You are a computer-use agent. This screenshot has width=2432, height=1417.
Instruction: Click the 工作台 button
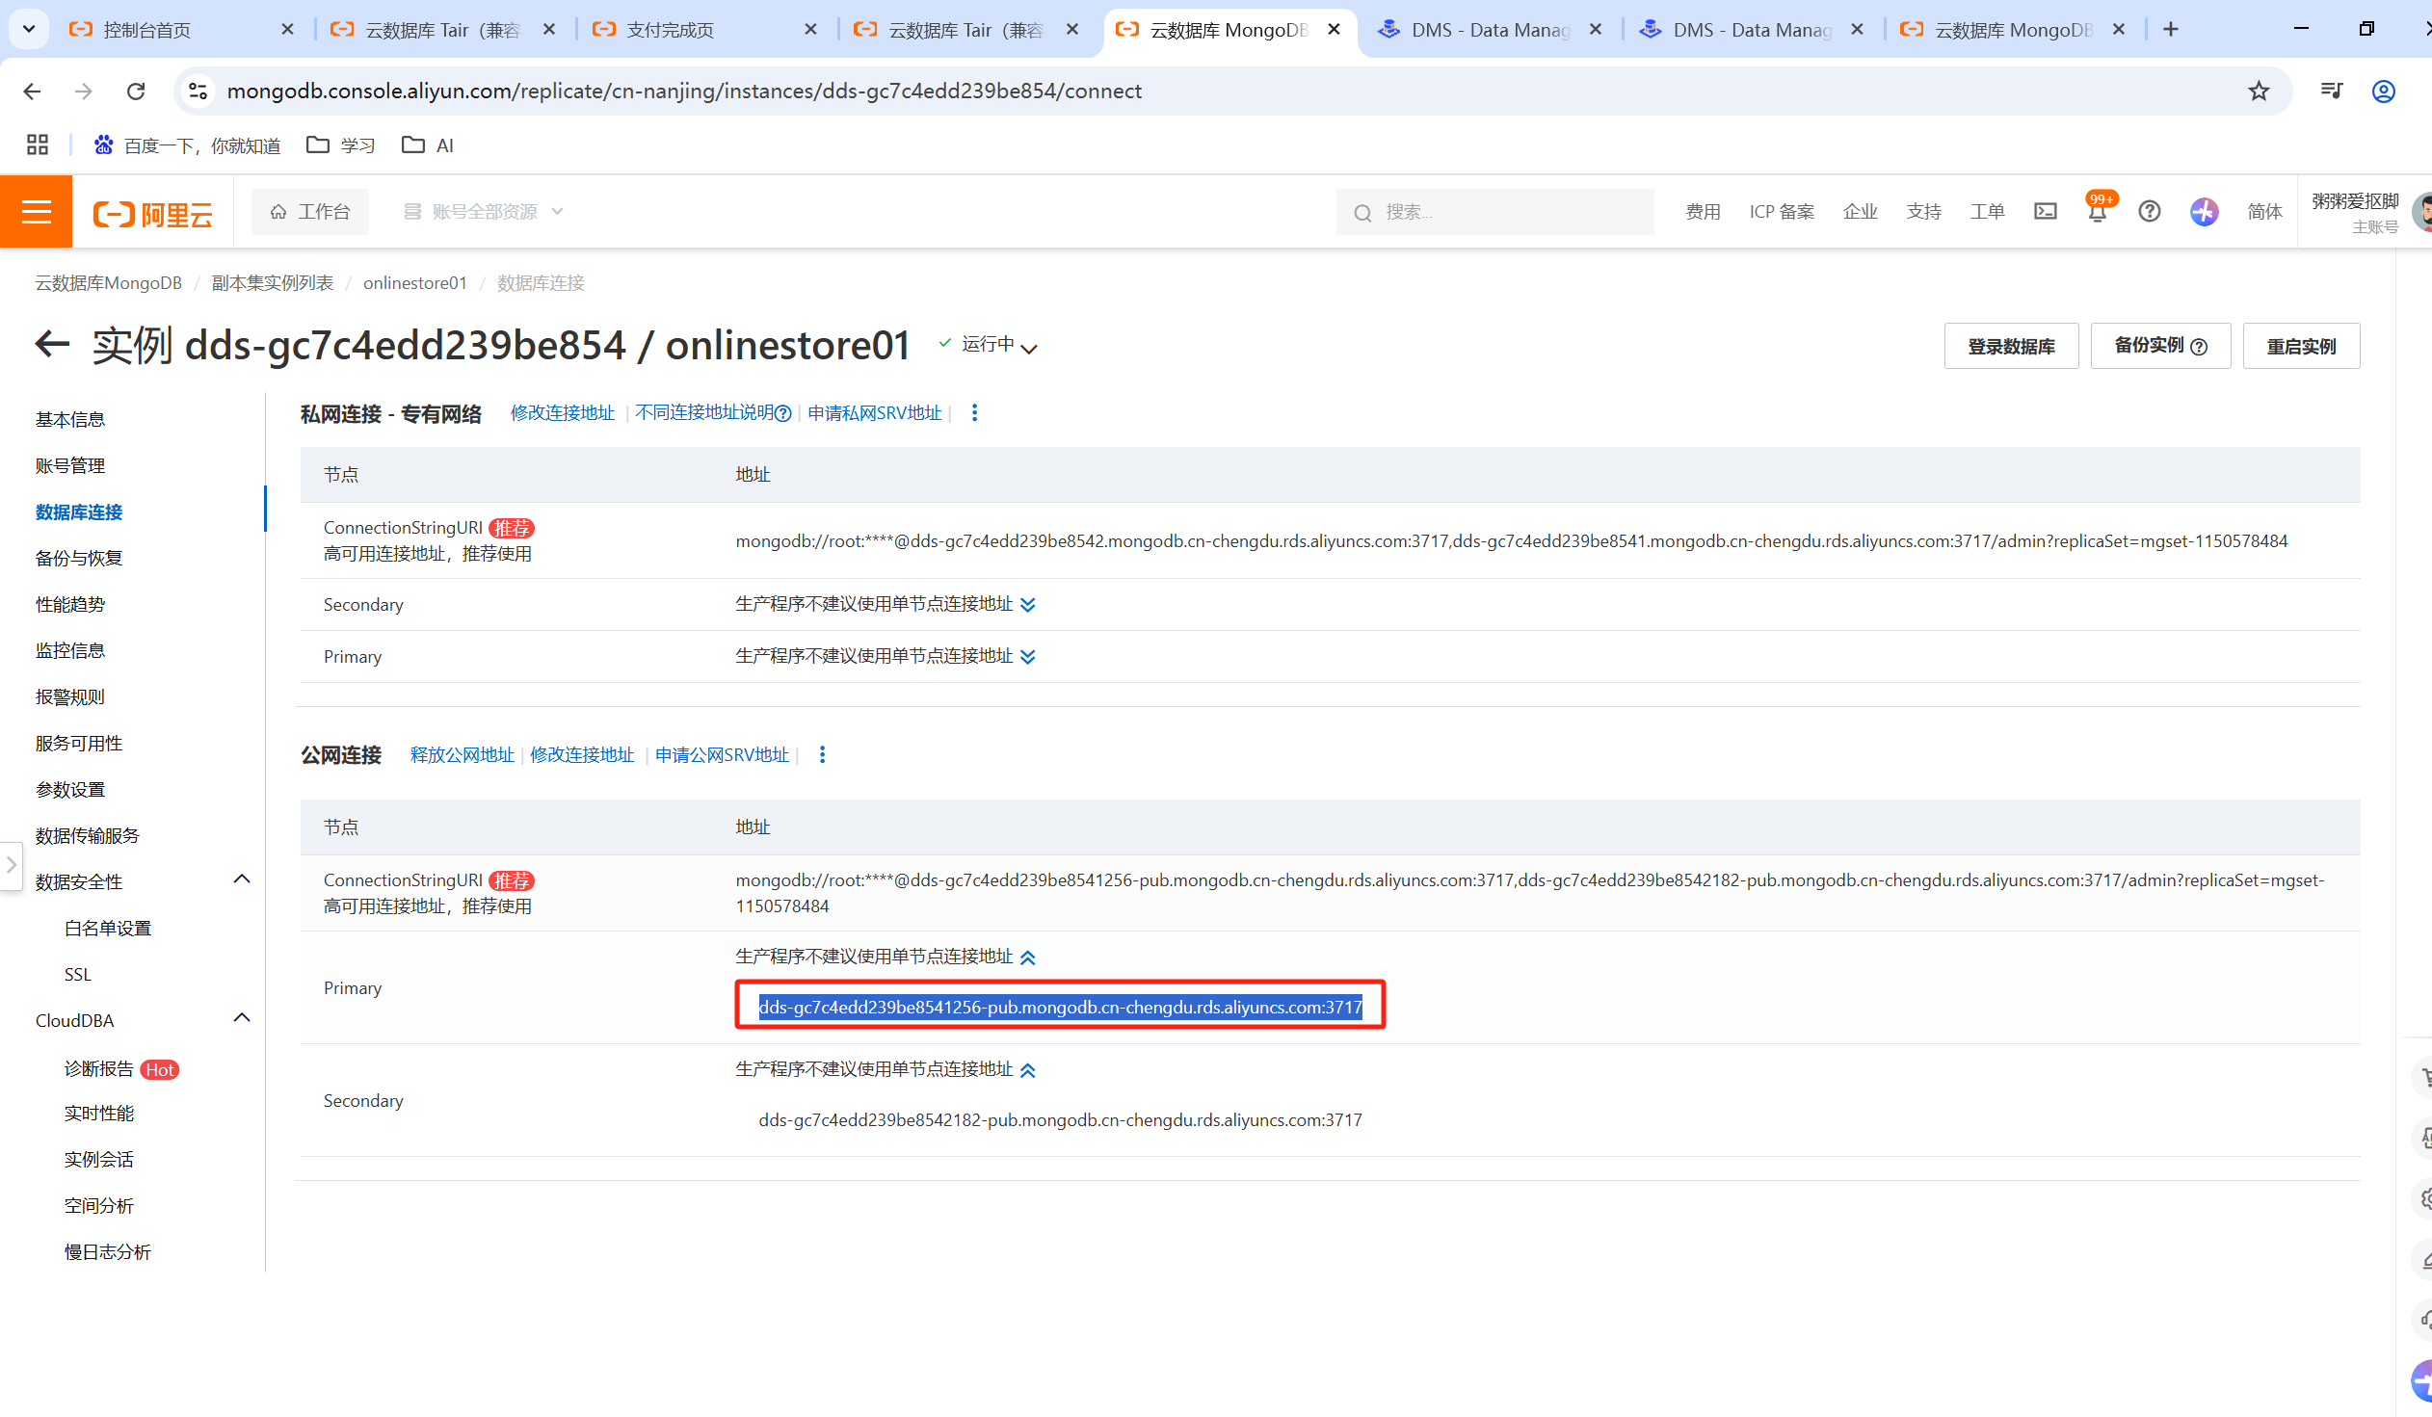coord(310,211)
